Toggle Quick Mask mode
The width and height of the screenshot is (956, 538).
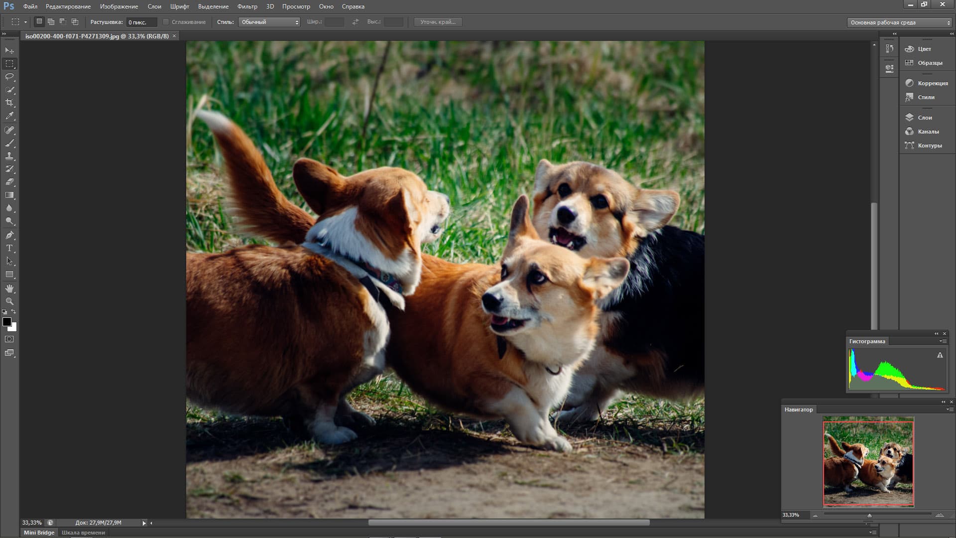(9, 339)
